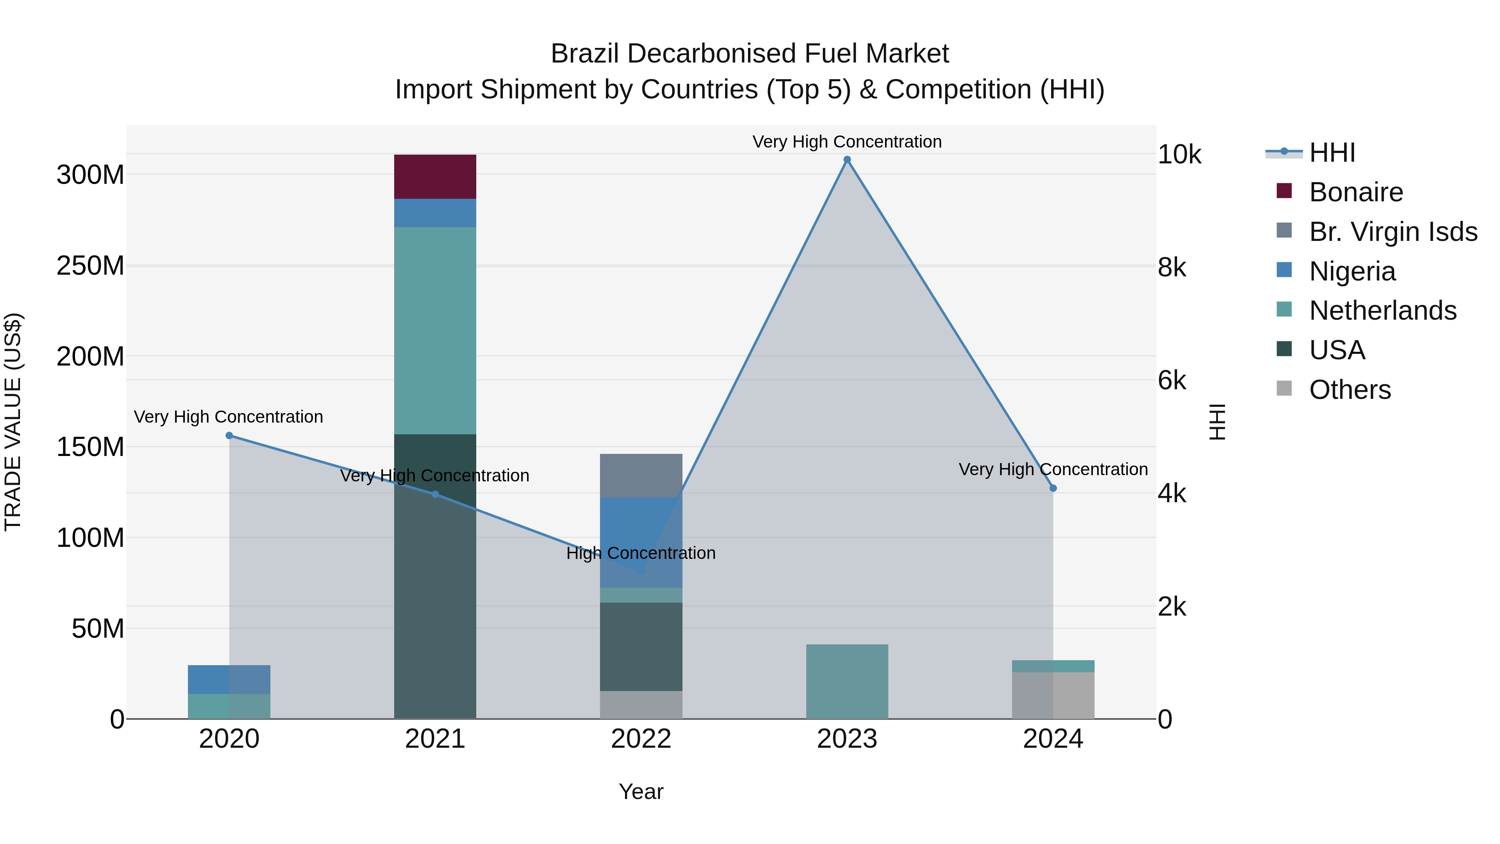1500x844 pixels.
Task: Click the HHI line marker icon in legend
Action: (1284, 152)
